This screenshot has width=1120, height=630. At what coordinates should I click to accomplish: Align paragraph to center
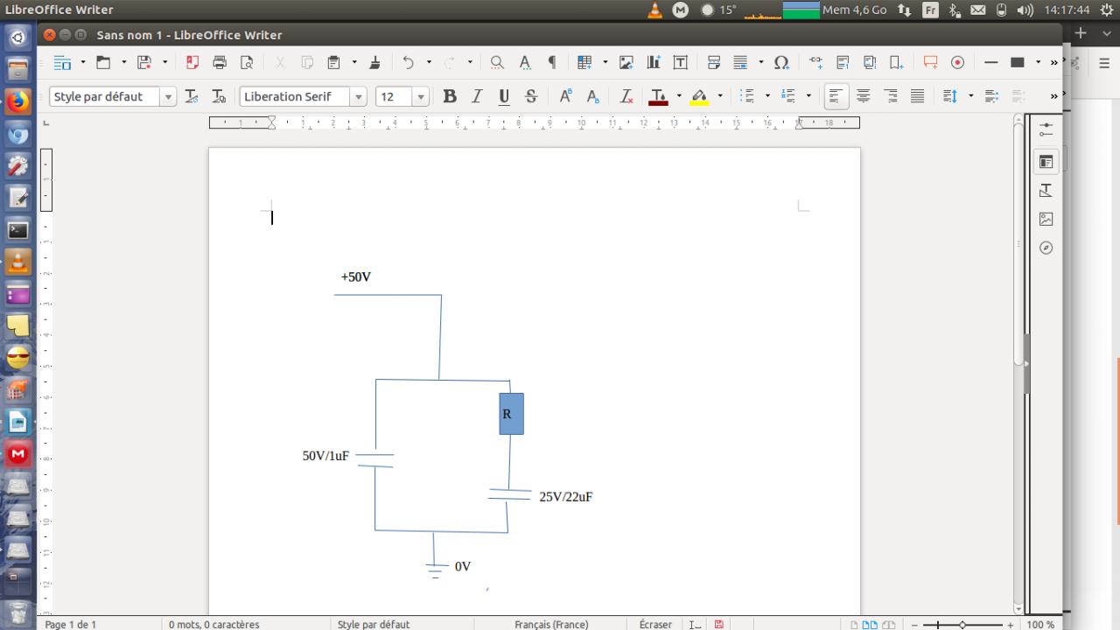click(863, 96)
